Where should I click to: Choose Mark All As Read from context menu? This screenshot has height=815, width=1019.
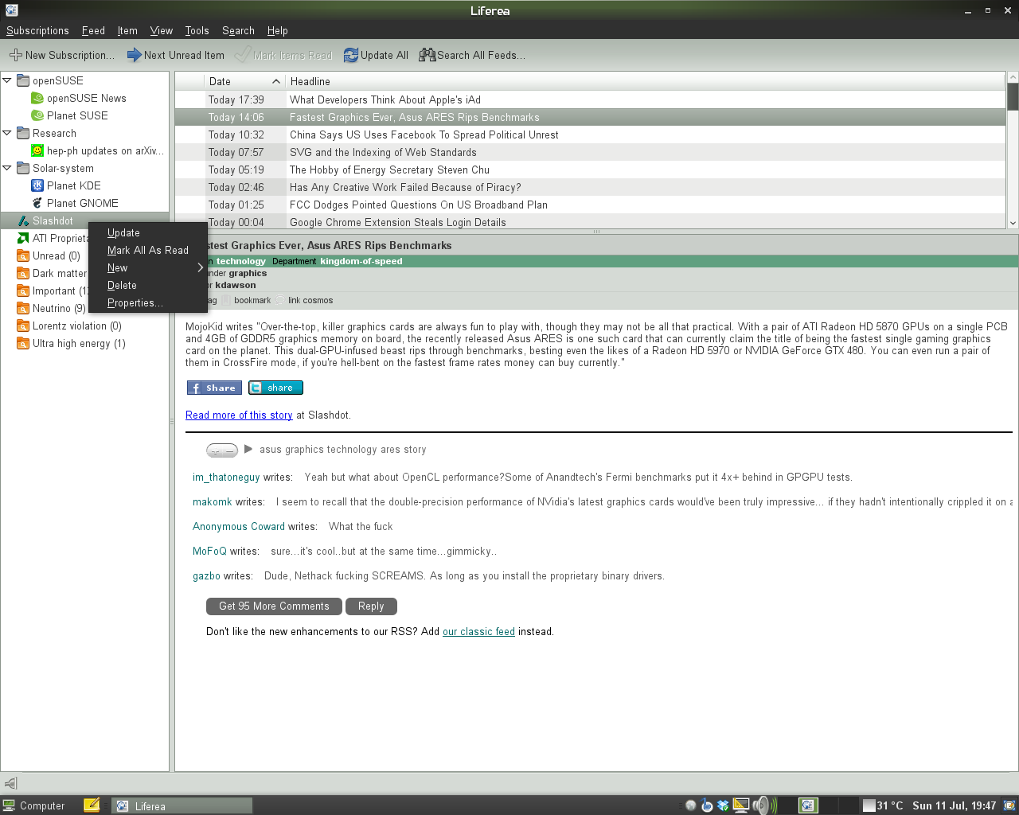coord(148,250)
